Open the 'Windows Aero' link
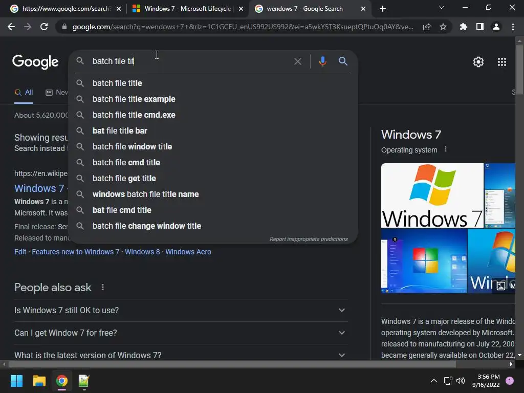 pos(188,252)
